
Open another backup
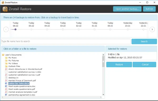click(127, 9)
